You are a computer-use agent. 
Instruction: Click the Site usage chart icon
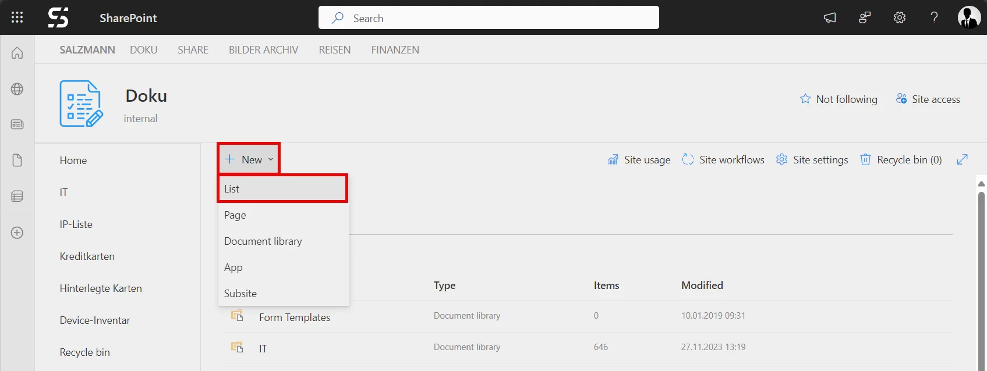[613, 159]
